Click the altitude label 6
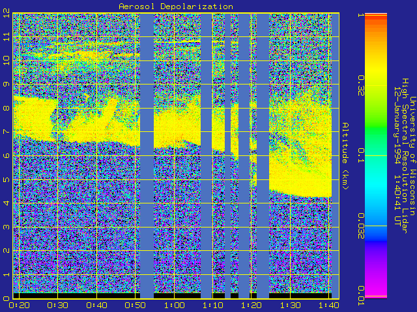The width and height of the screenshot is (417, 312). tap(7, 155)
